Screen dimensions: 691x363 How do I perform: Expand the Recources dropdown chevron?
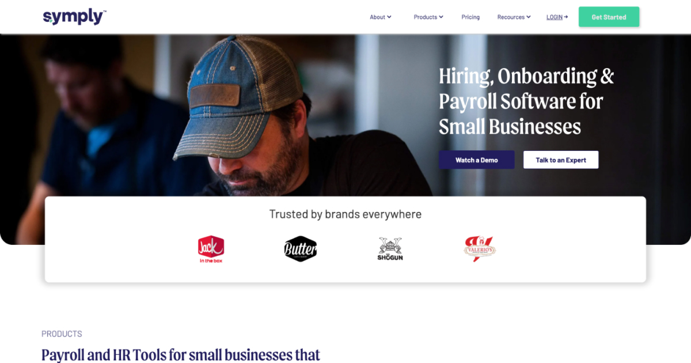pyautogui.click(x=529, y=17)
